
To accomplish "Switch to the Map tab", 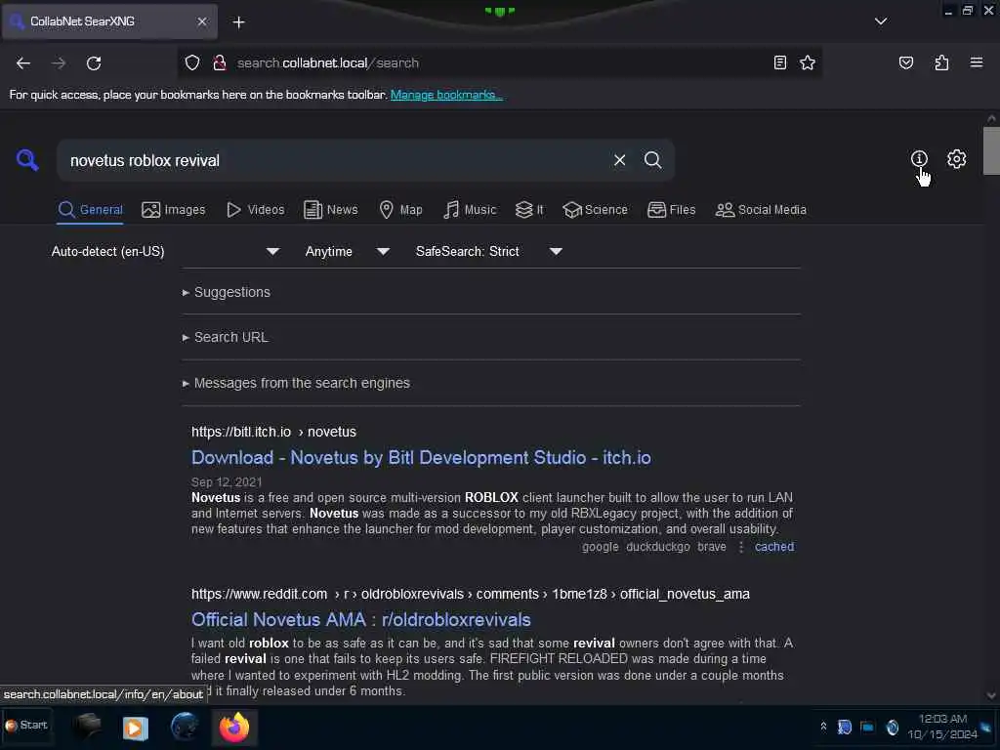I will 400,210.
